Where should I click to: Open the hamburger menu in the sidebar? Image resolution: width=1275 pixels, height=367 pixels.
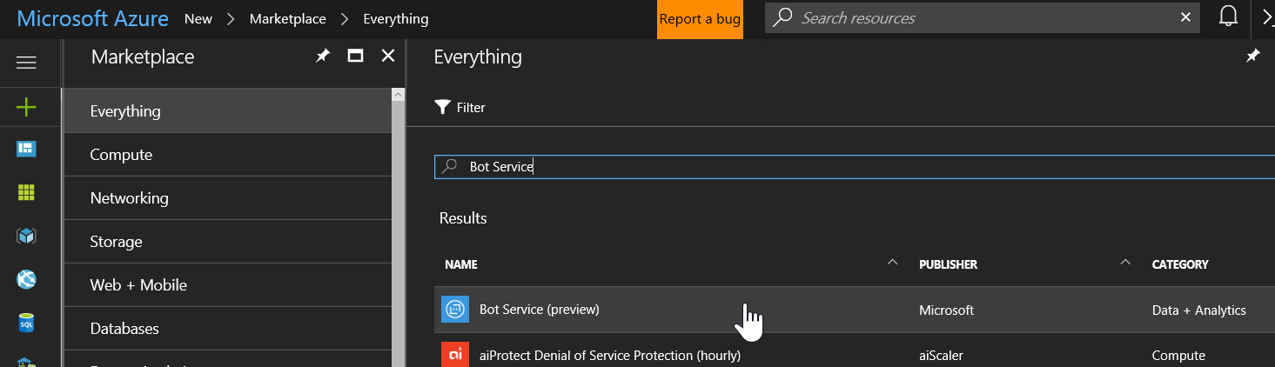tap(26, 62)
